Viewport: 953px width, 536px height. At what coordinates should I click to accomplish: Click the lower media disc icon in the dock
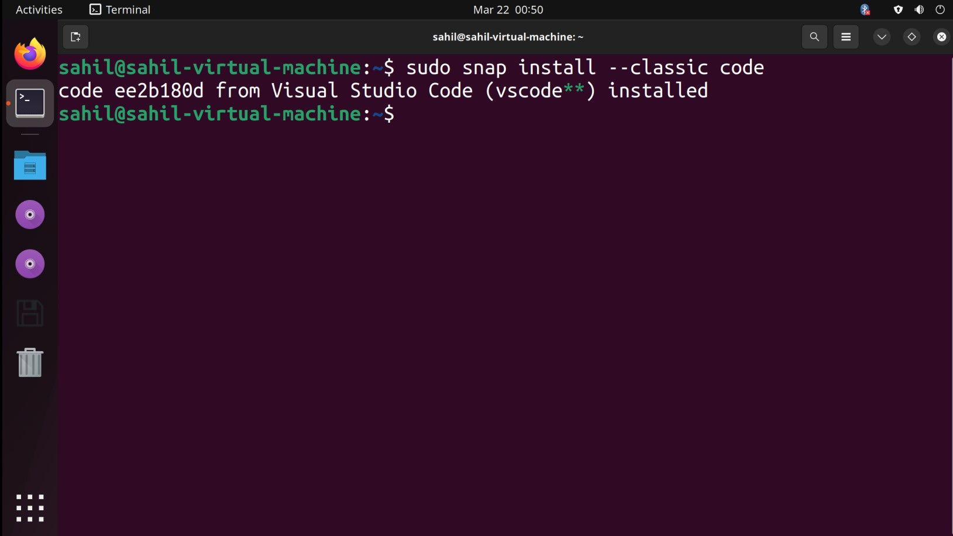(x=29, y=264)
